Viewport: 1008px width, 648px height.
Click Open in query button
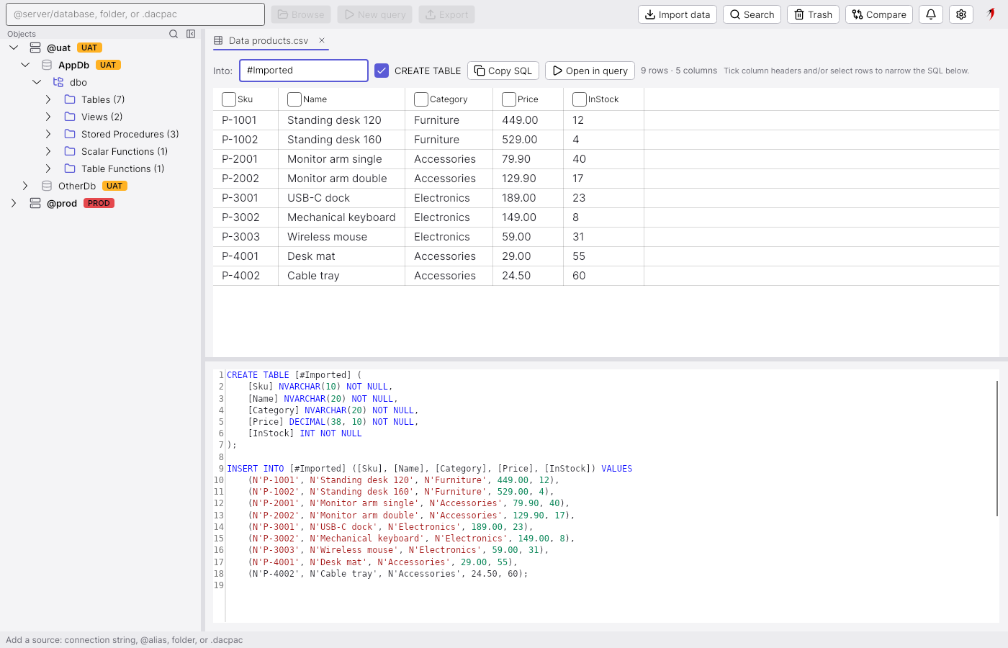click(590, 71)
